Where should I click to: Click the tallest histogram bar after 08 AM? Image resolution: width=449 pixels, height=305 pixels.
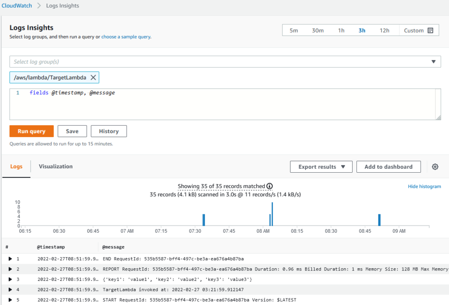272,214
